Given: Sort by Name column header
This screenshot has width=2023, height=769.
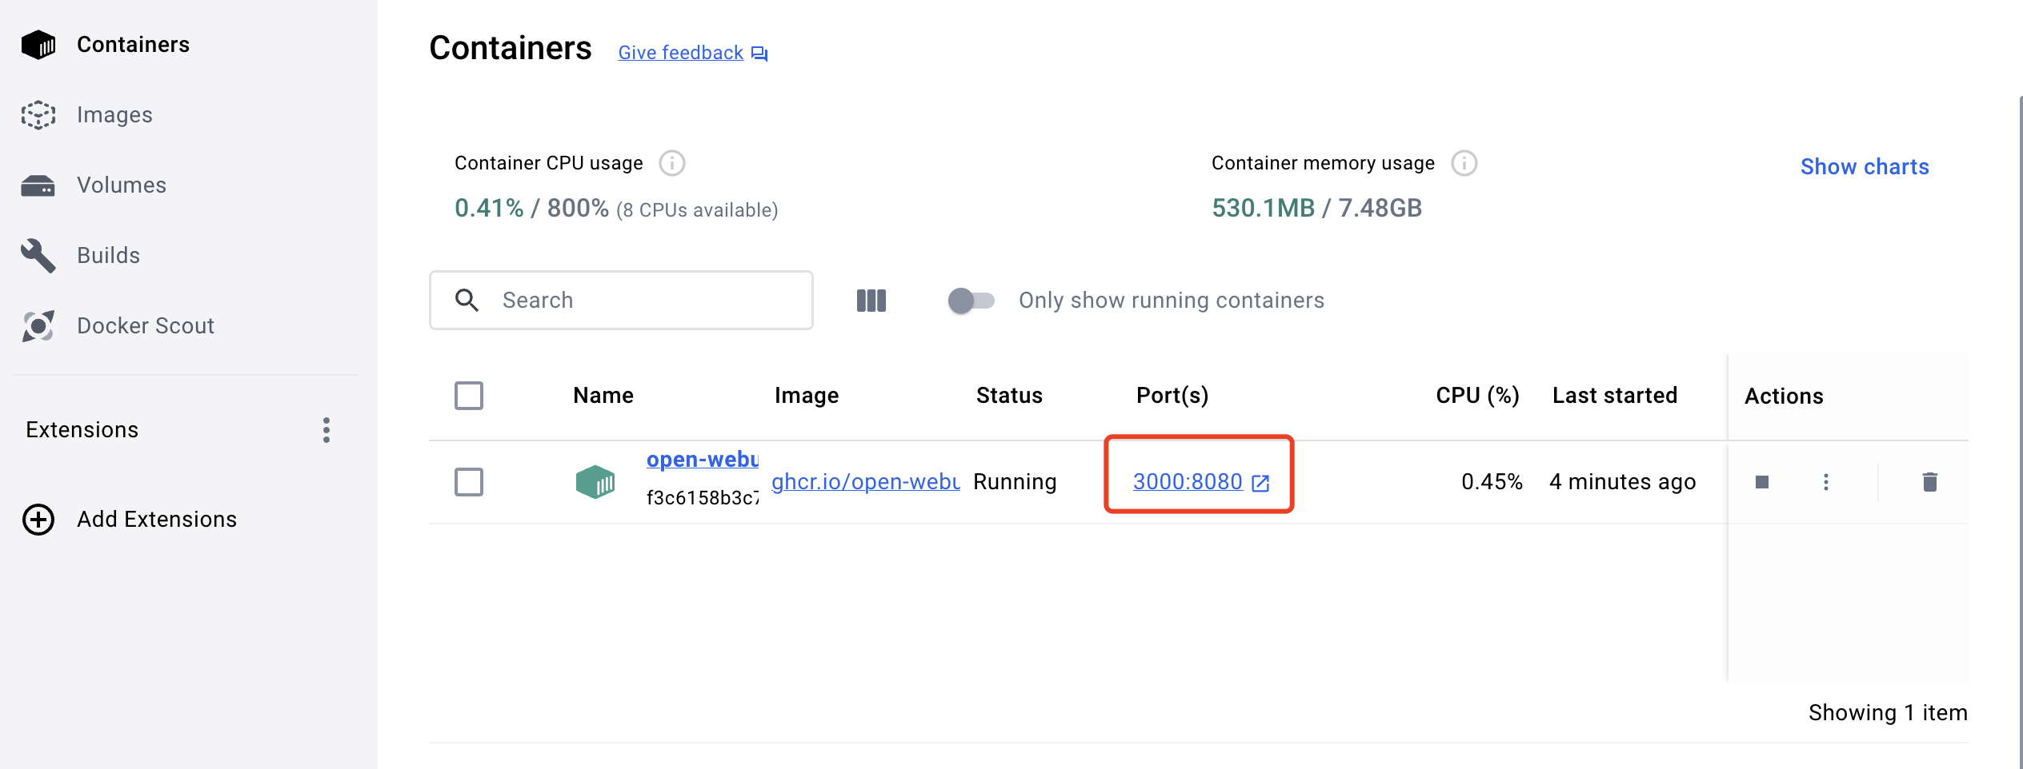Looking at the screenshot, I should [603, 396].
